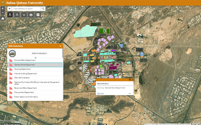Click the Info Summary panel title
This screenshot has width=201, height=125.
16,46
